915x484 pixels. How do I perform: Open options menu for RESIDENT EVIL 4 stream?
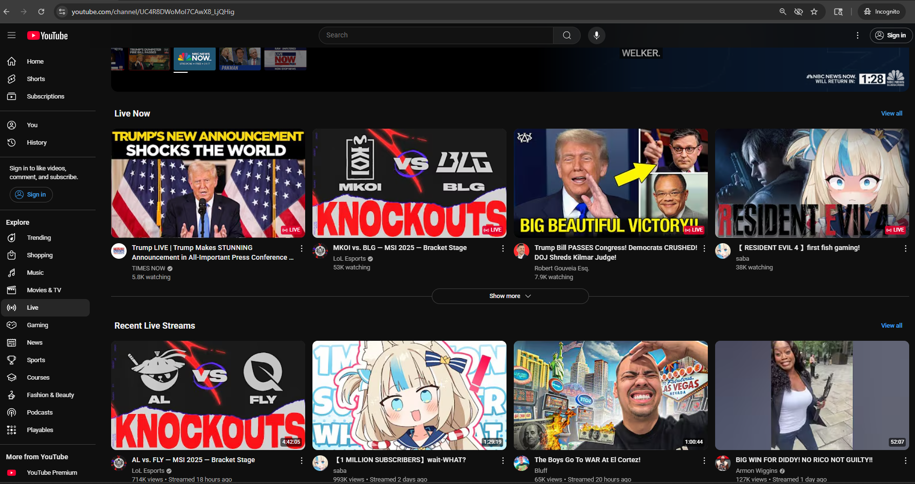point(905,249)
